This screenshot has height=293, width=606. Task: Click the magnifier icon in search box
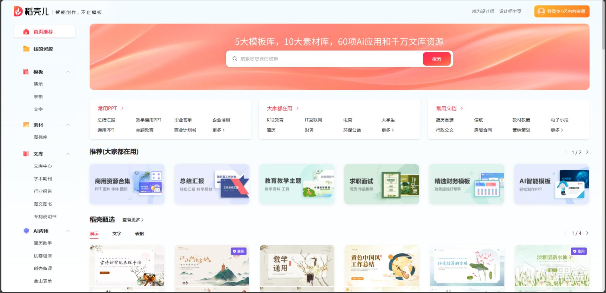click(235, 59)
